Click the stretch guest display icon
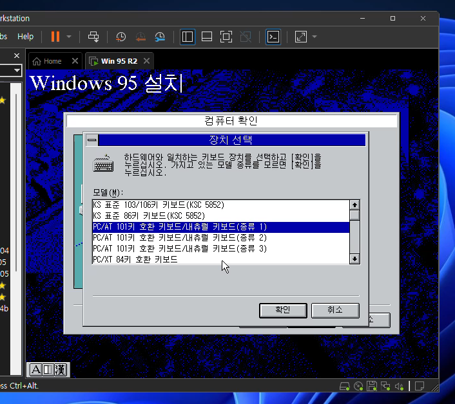The height and width of the screenshot is (404, 455). 300,37
